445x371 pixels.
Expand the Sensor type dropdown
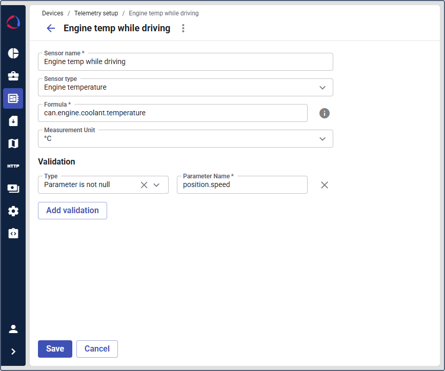tap(322, 88)
